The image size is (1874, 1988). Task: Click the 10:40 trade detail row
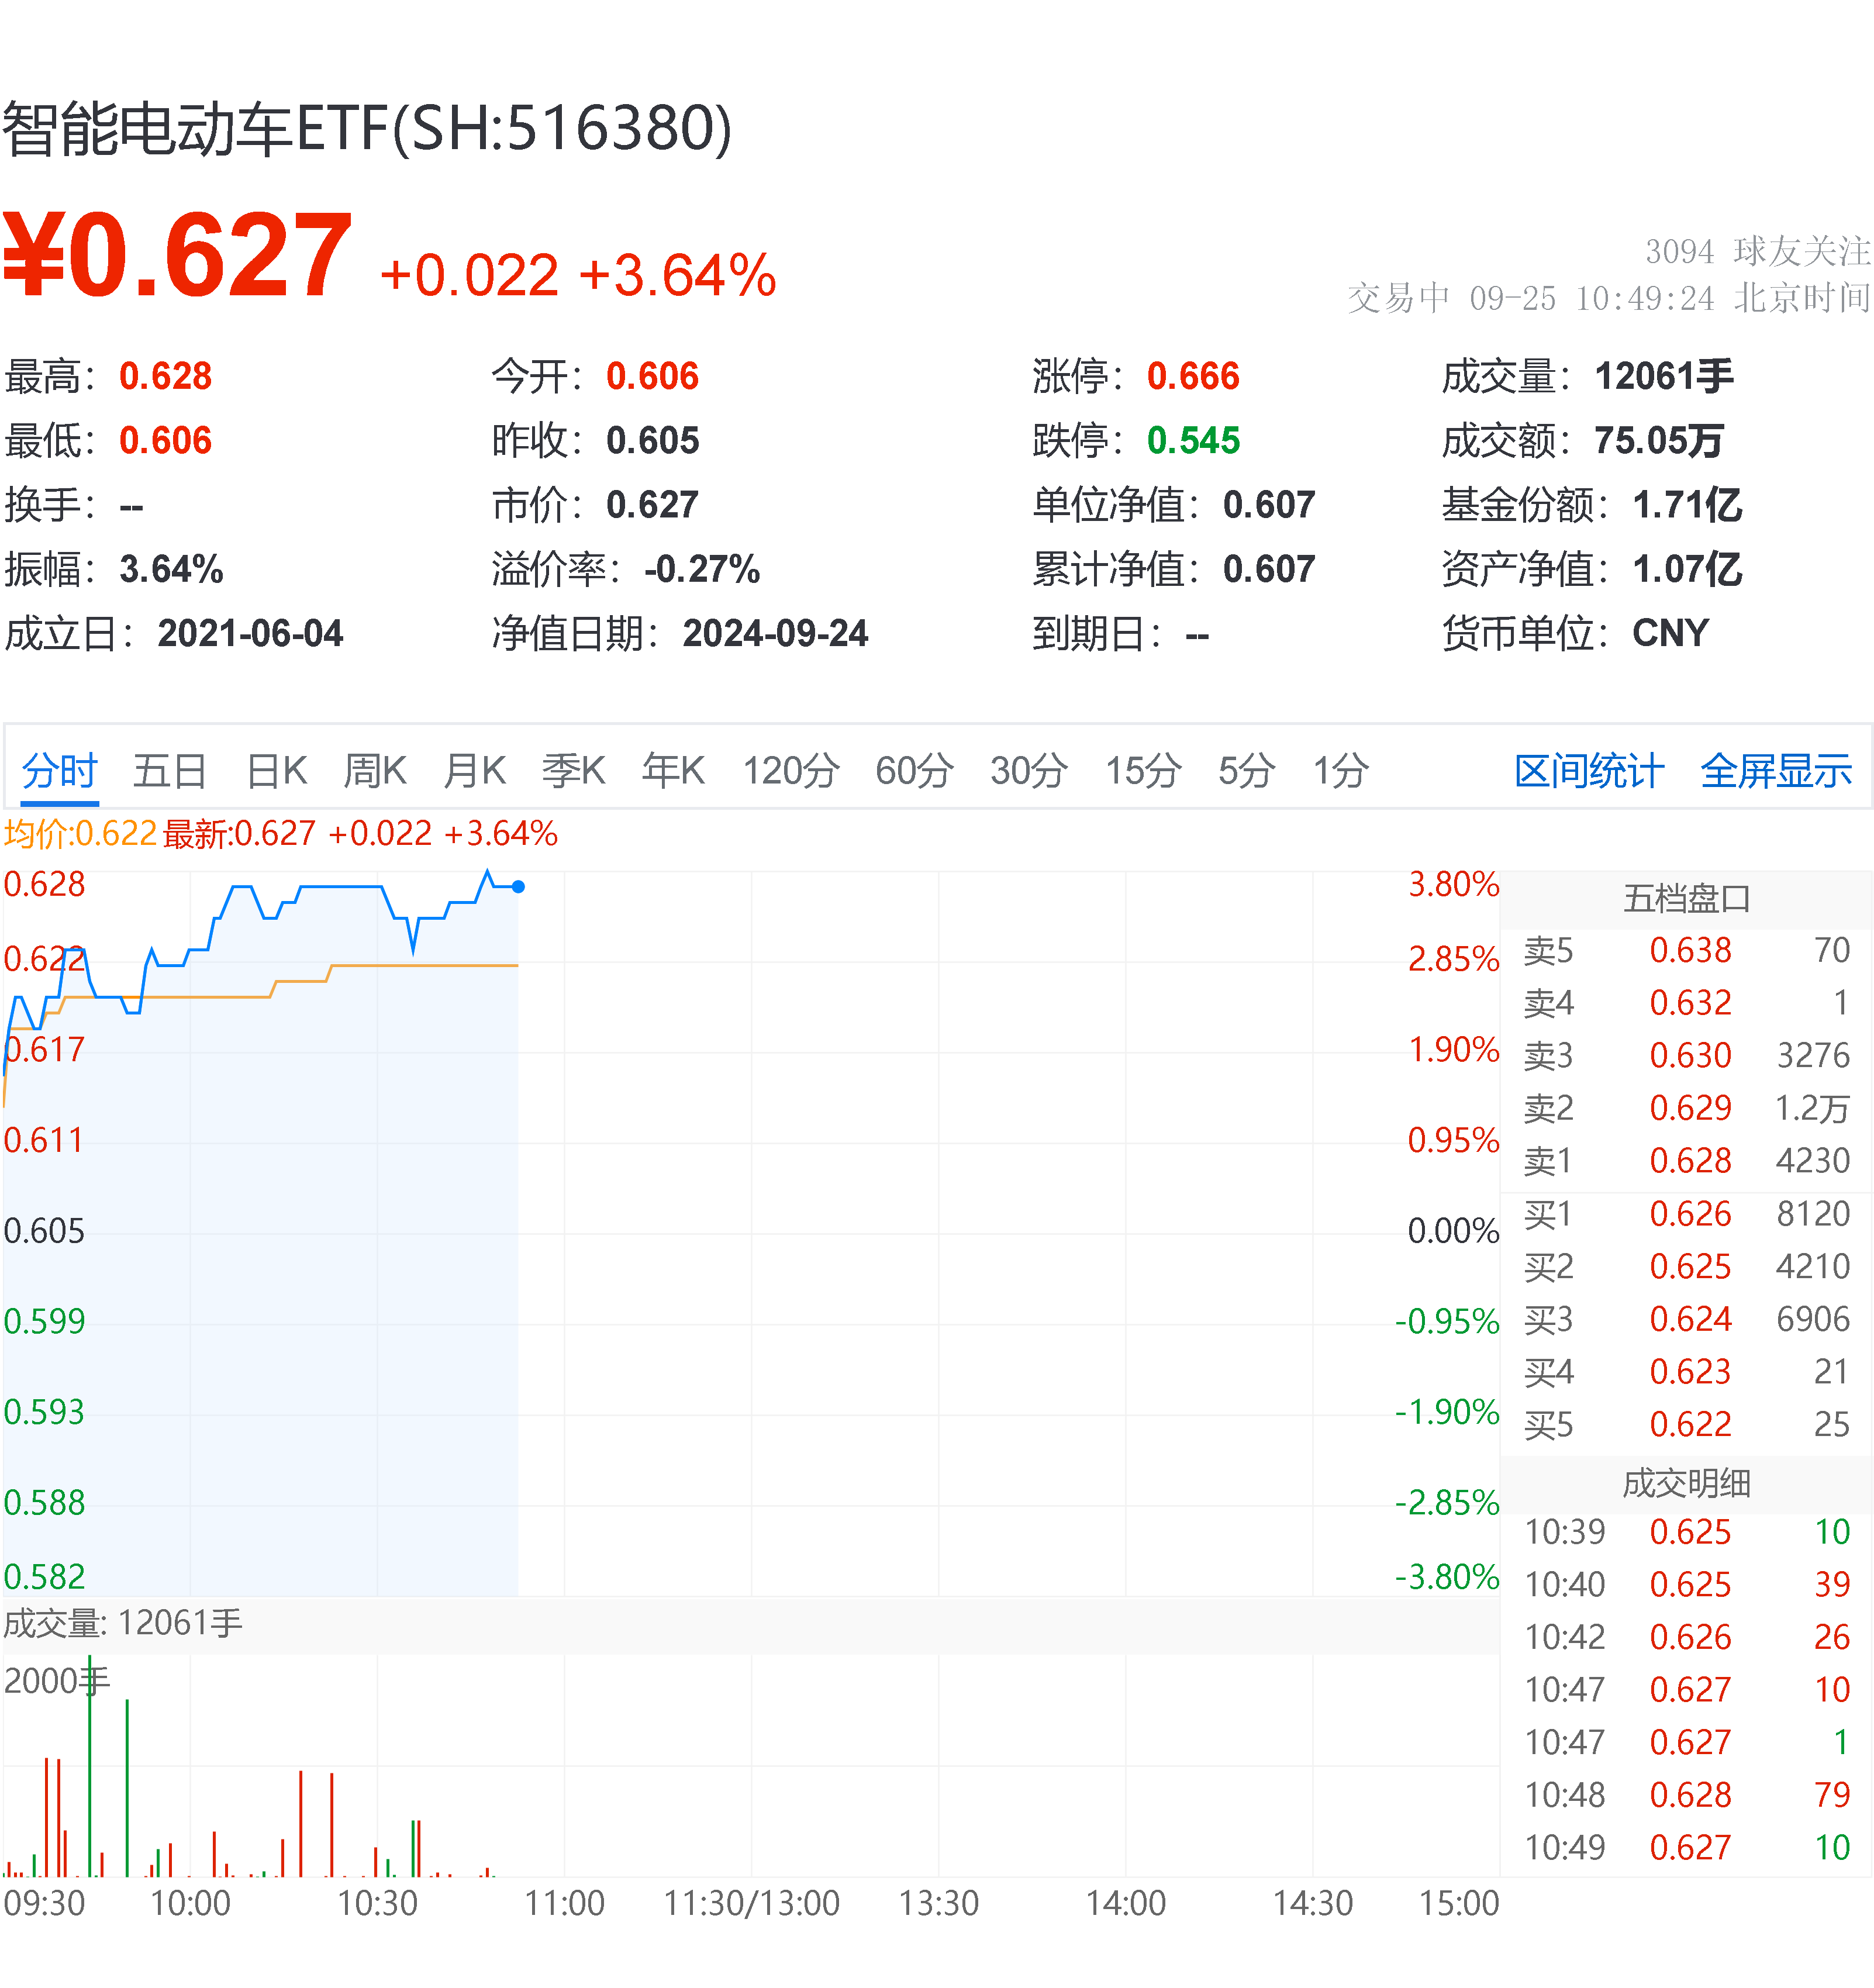point(1686,1585)
